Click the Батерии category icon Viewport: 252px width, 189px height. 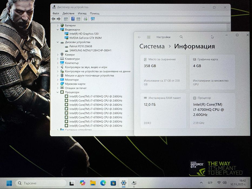click(x=62, y=25)
